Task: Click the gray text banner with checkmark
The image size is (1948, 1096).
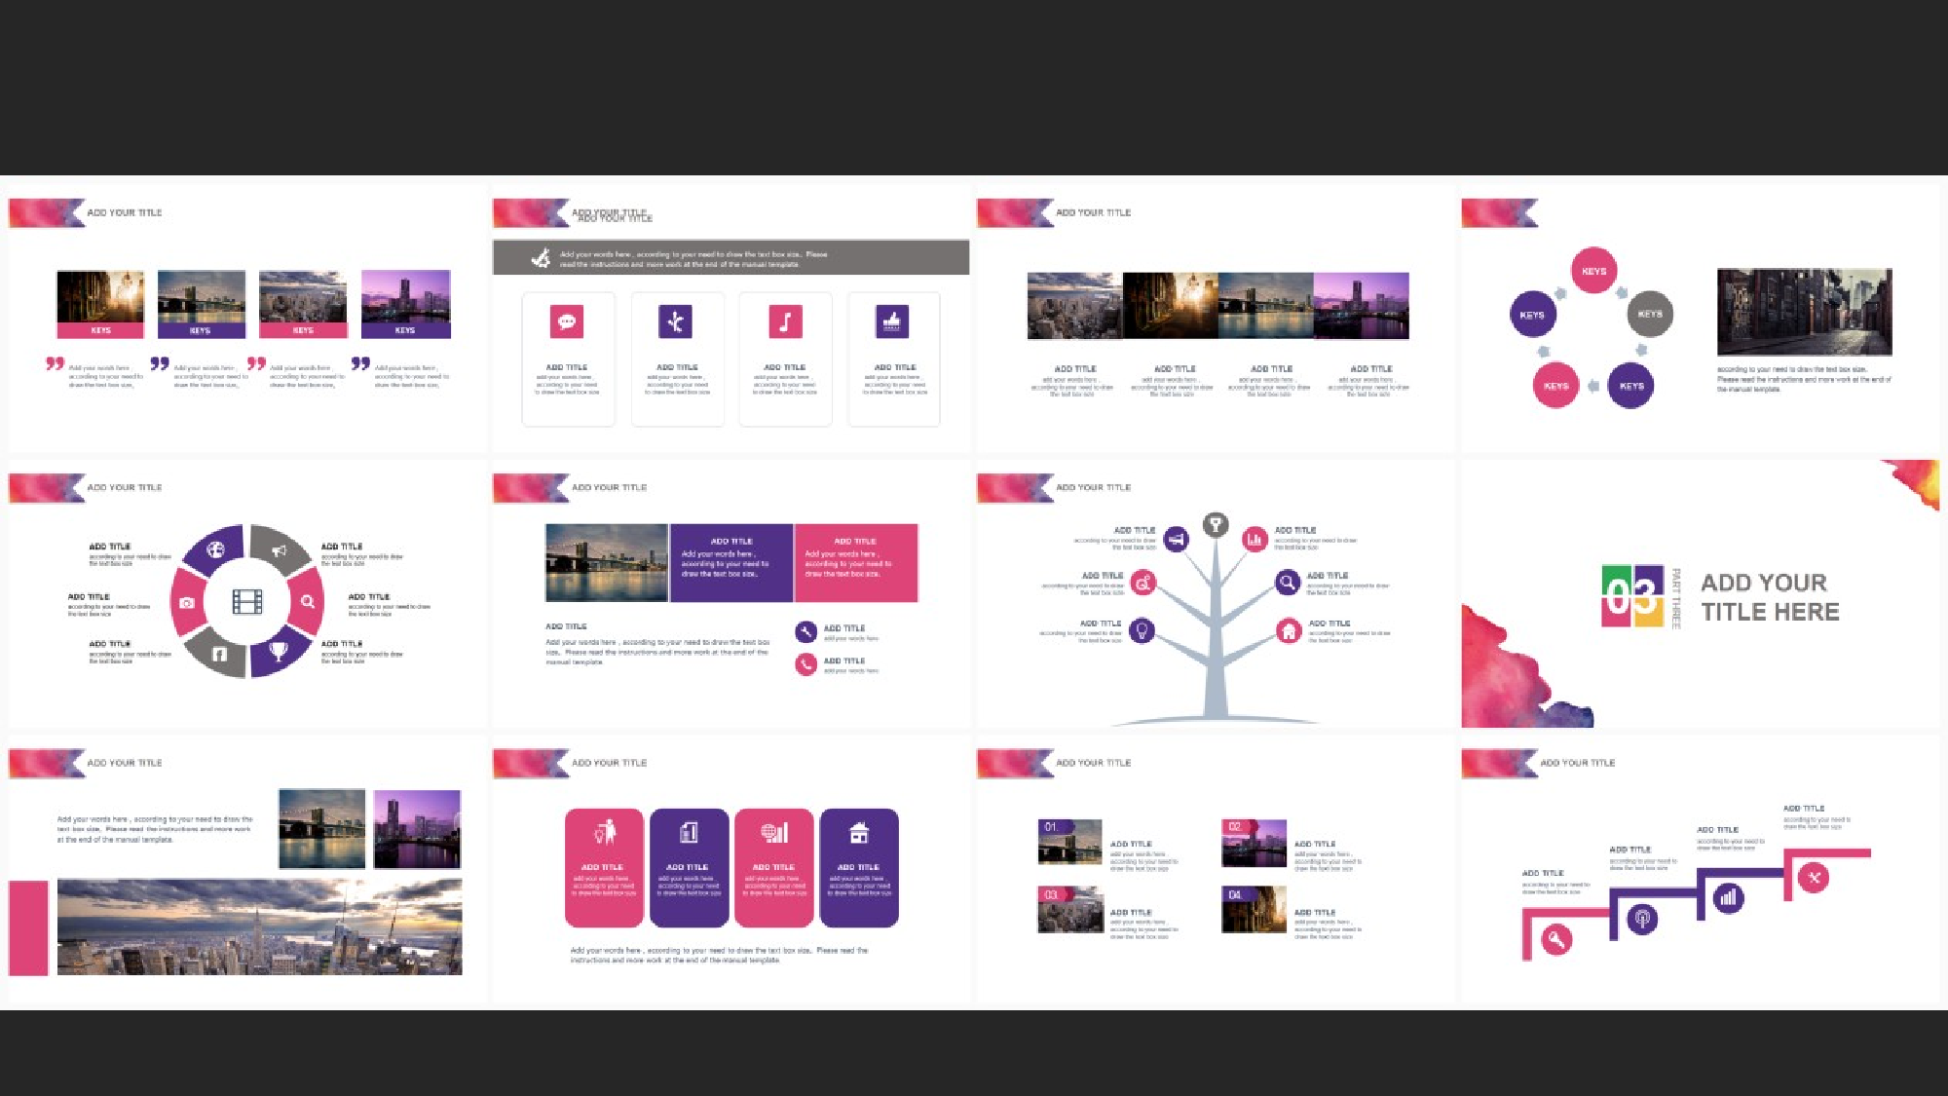Action: (x=730, y=257)
